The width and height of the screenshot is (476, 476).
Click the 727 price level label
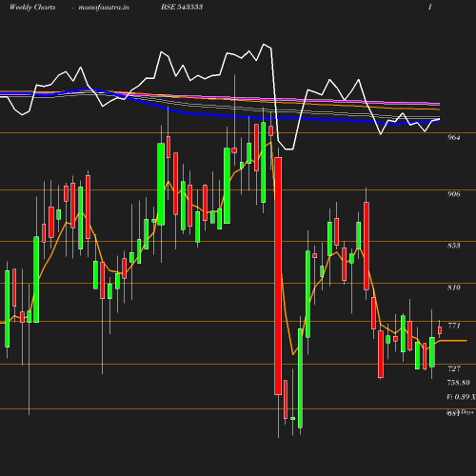454,368
